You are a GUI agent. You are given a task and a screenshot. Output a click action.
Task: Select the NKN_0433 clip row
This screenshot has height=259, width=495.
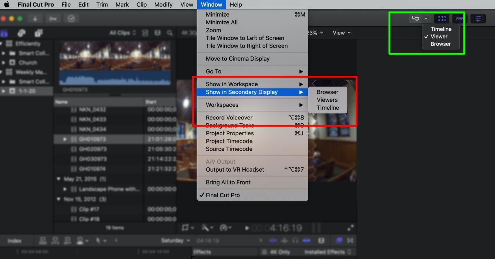(x=115, y=119)
